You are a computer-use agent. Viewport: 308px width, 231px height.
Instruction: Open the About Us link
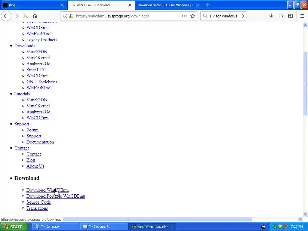[35, 166]
